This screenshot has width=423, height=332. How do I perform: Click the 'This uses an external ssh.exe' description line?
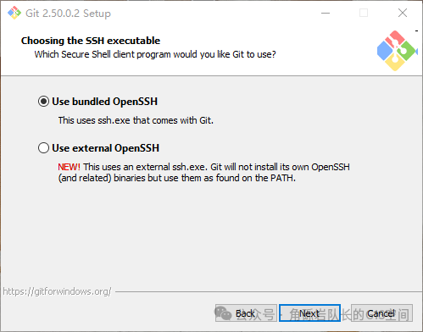click(216, 167)
